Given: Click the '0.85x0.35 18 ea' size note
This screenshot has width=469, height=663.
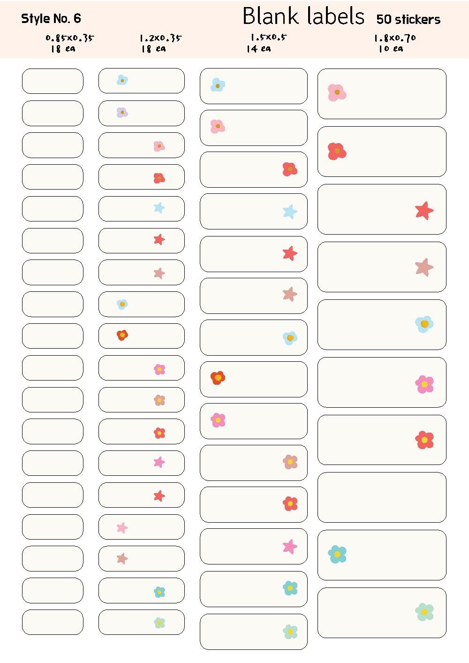Looking at the screenshot, I should (69, 43).
